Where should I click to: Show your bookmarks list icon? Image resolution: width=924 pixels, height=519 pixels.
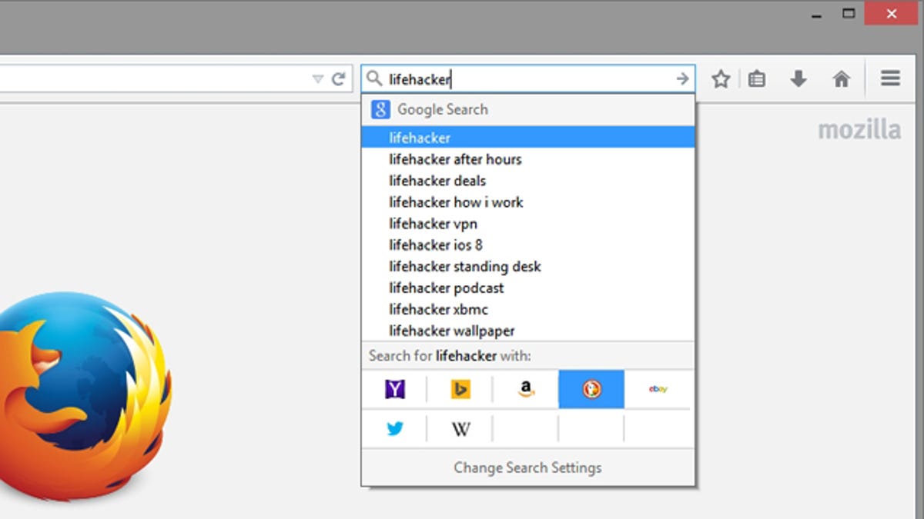point(757,78)
